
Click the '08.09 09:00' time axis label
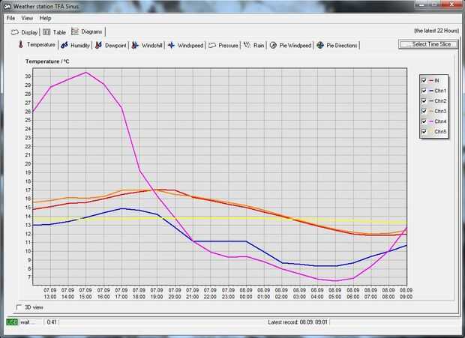pyautogui.click(x=406, y=293)
